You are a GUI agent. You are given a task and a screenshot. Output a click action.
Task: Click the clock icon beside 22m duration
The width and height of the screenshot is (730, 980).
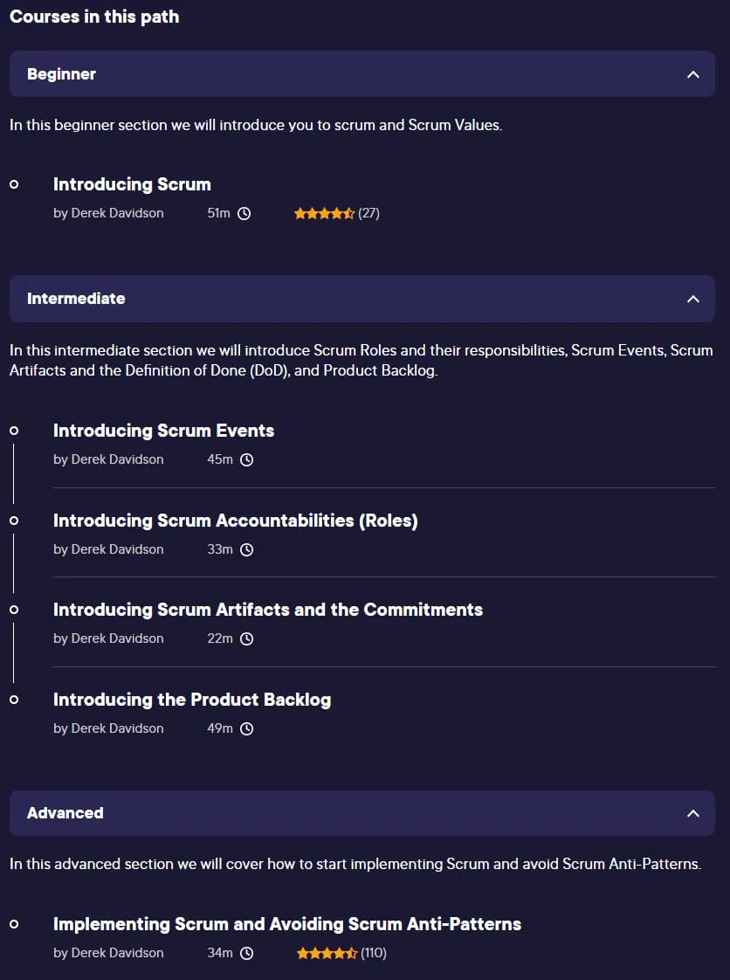(x=247, y=638)
